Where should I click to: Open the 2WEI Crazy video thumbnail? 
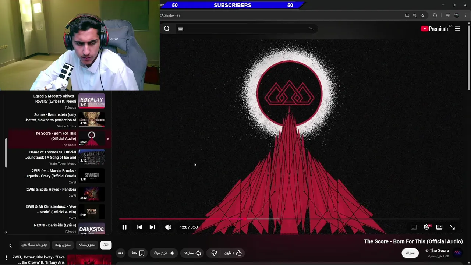[x=92, y=176]
